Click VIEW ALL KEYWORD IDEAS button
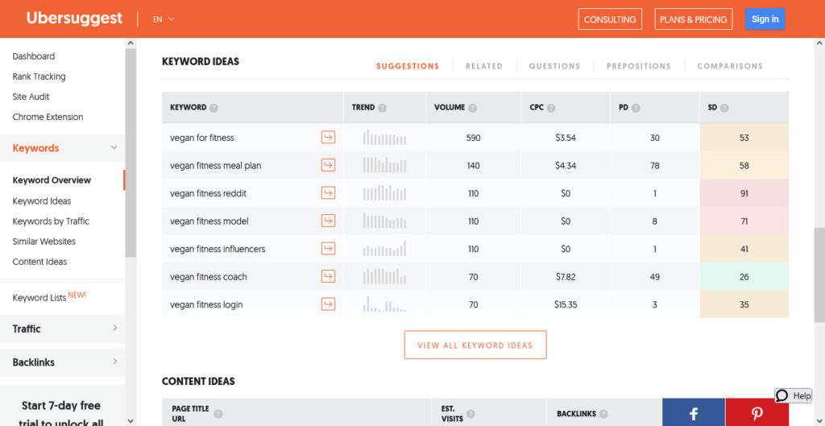The image size is (825, 426). (x=475, y=345)
